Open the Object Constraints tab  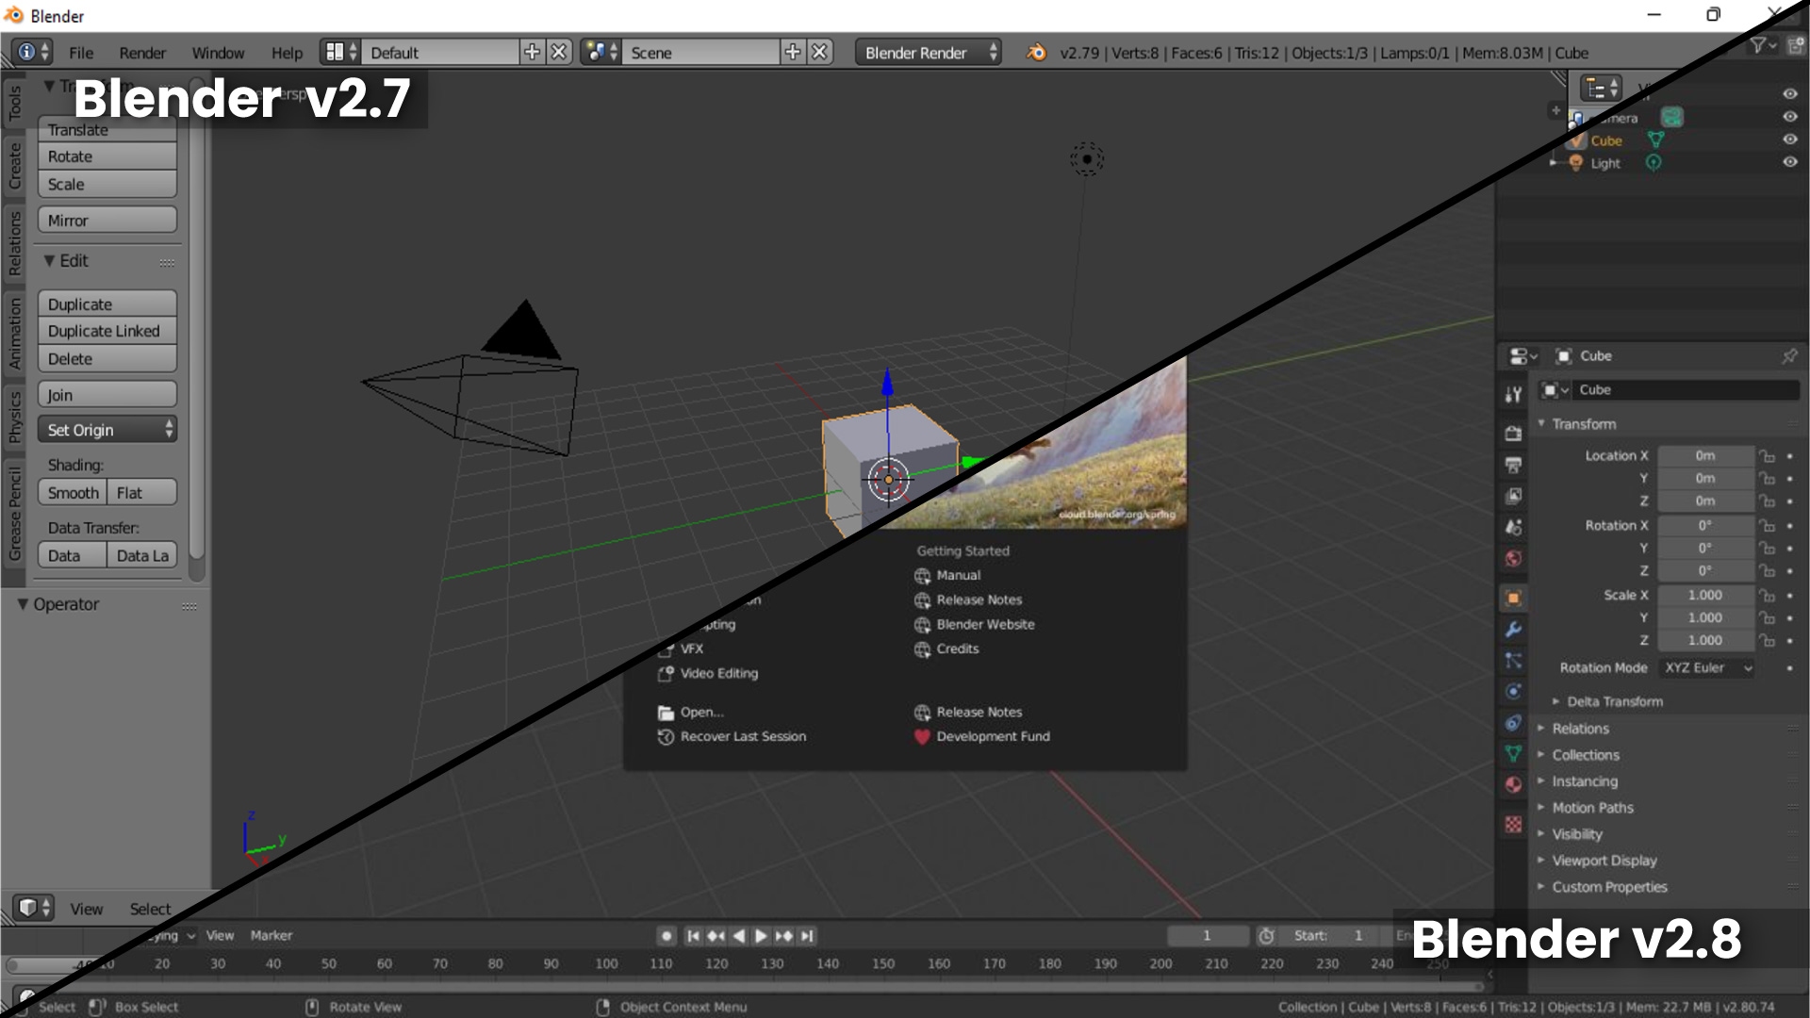click(1513, 723)
